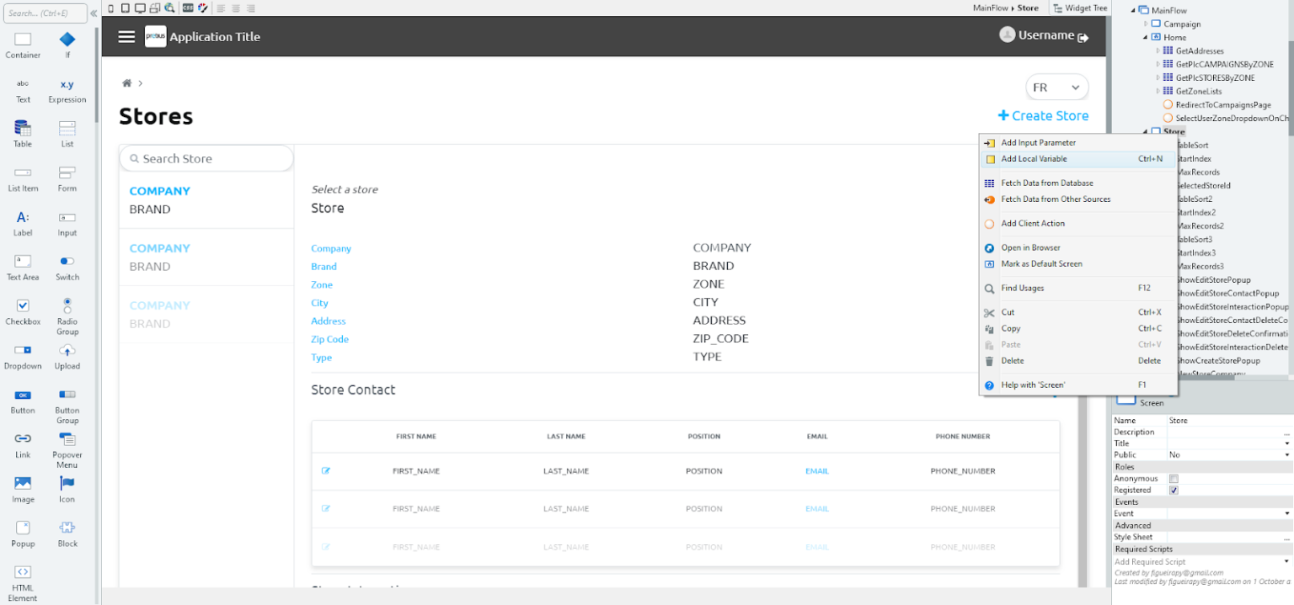Screen dimensions: 1294x605
Task: Click inside the Search Store input field
Action: 206,158
